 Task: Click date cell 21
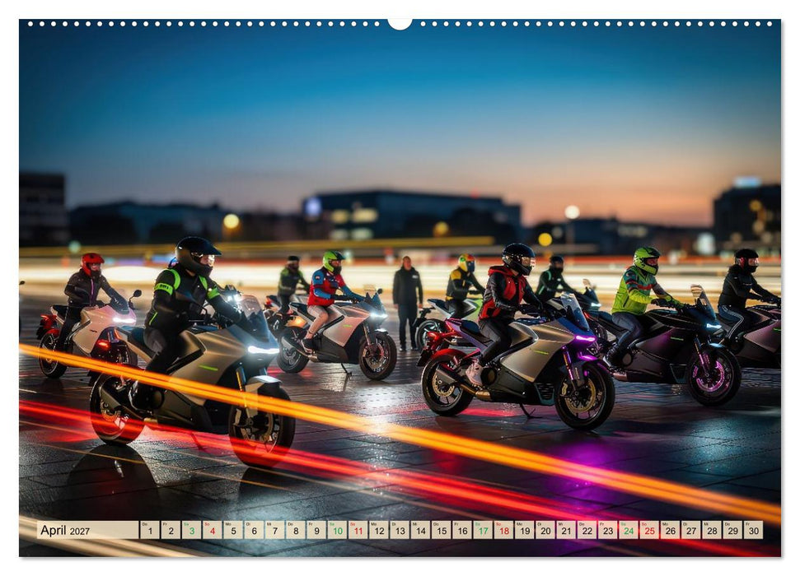point(567,530)
